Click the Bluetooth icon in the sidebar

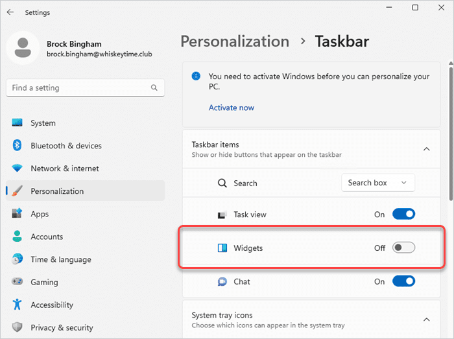pyautogui.click(x=17, y=145)
